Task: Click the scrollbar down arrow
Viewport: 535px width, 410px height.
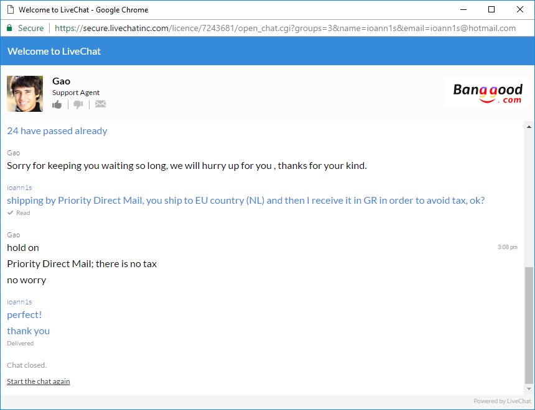Action: point(529,389)
